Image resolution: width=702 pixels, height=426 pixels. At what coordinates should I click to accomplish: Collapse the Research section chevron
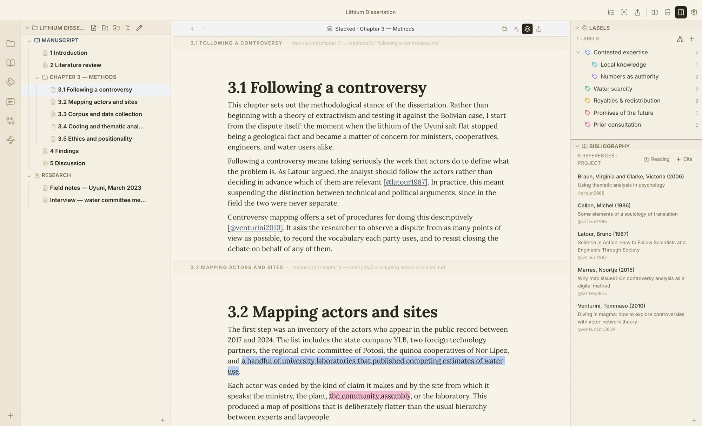coord(29,176)
